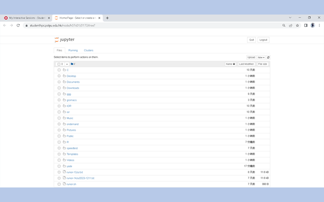Switch to the Running tab
This screenshot has height=202, width=324.
tap(73, 50)
